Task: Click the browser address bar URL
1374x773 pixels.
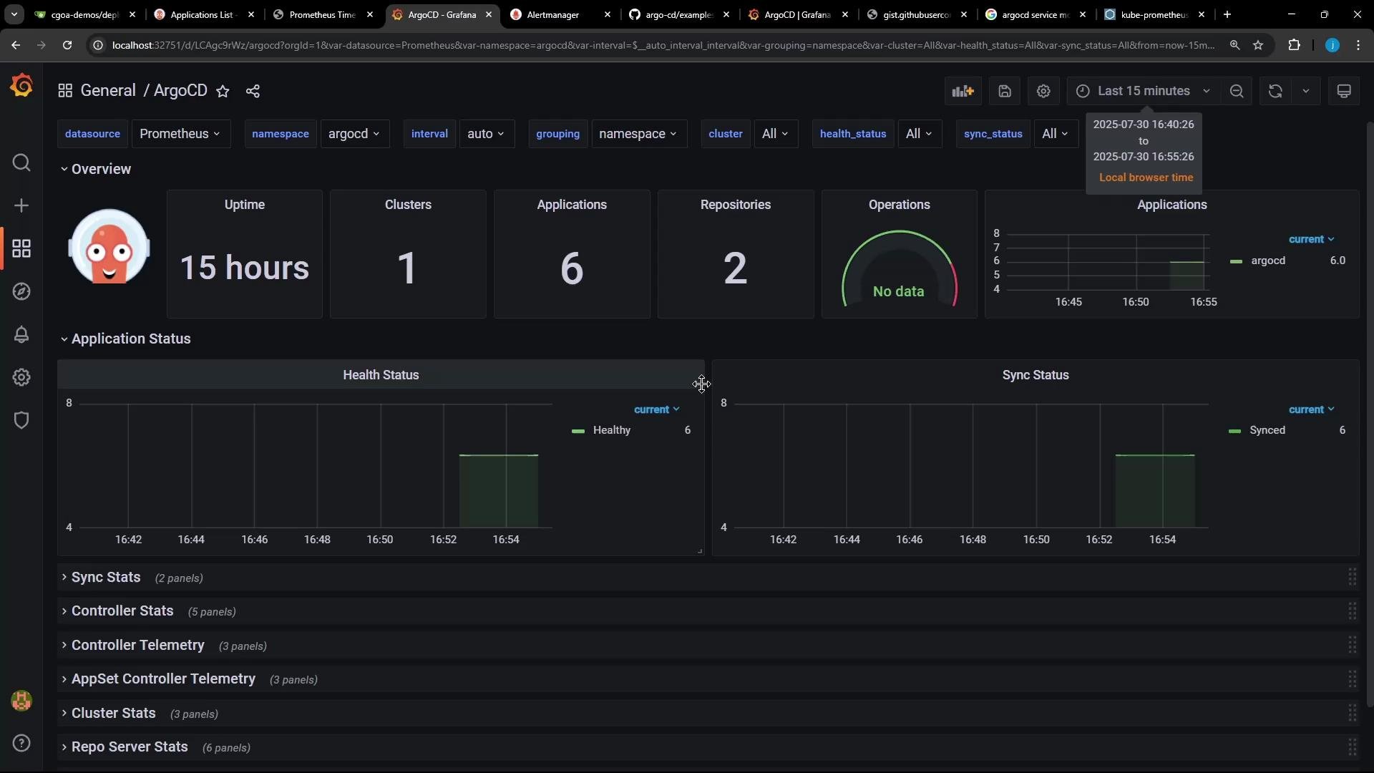Action: click(x=663, y=45)
